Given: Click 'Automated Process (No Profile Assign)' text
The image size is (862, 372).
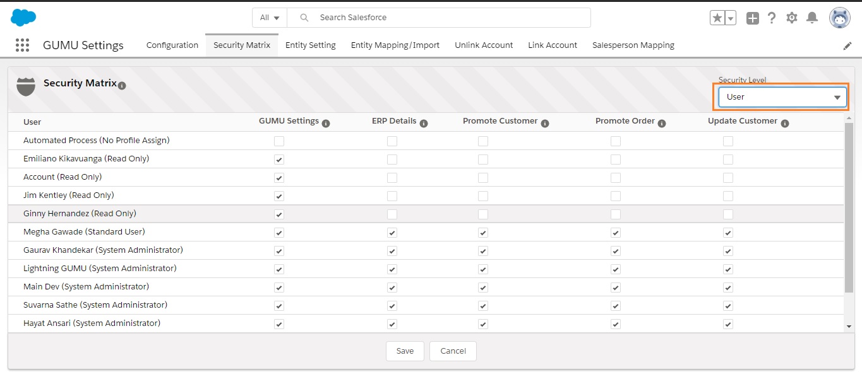Looking at the screenshot, I should (97, 140).
